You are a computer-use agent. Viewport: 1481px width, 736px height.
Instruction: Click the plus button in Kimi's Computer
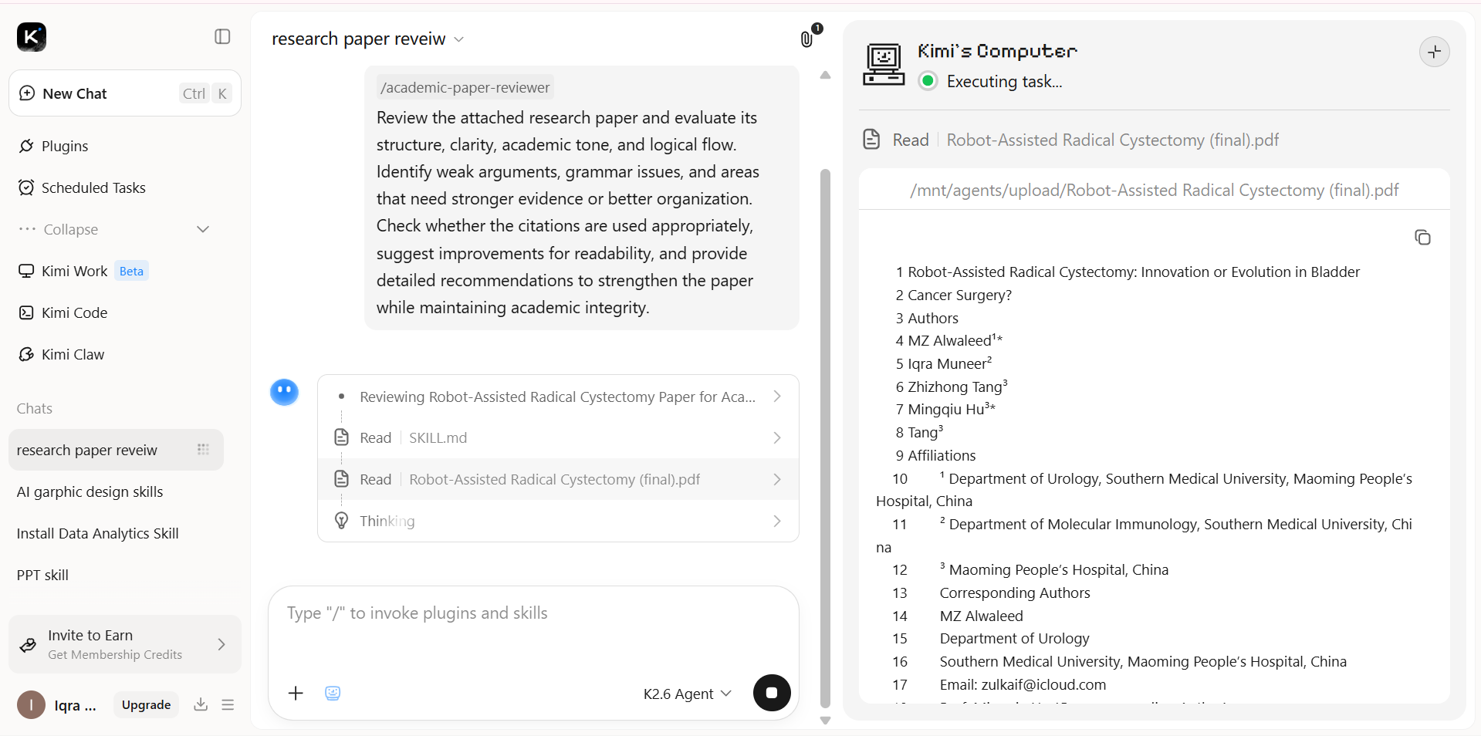click(1434, 52)
